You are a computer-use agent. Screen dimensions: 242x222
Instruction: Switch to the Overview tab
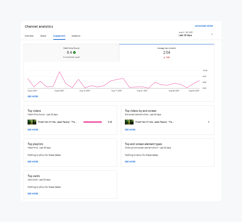point(29,36)
